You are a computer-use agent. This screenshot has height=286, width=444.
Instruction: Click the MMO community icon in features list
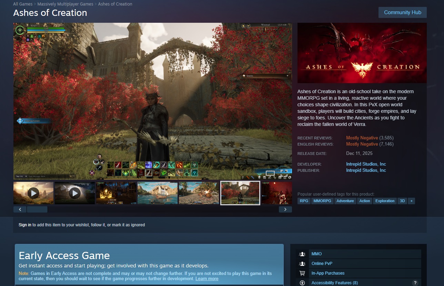(303, 254)
